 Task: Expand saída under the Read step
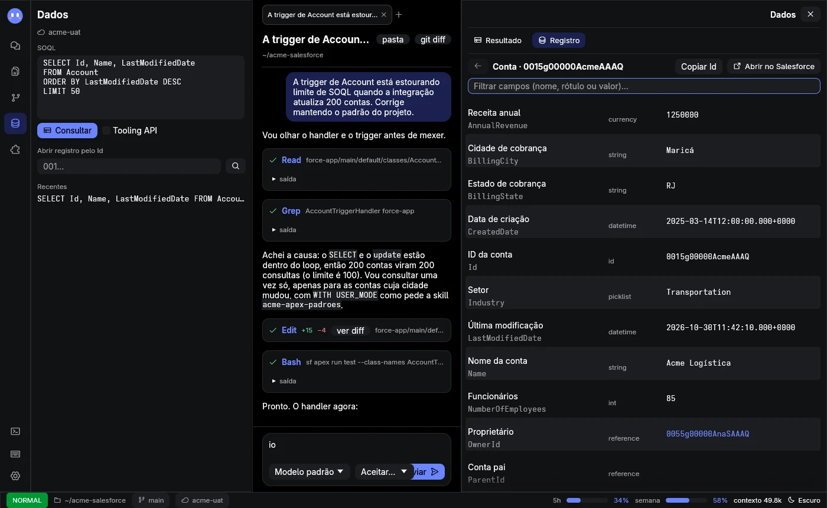(284, 179)
